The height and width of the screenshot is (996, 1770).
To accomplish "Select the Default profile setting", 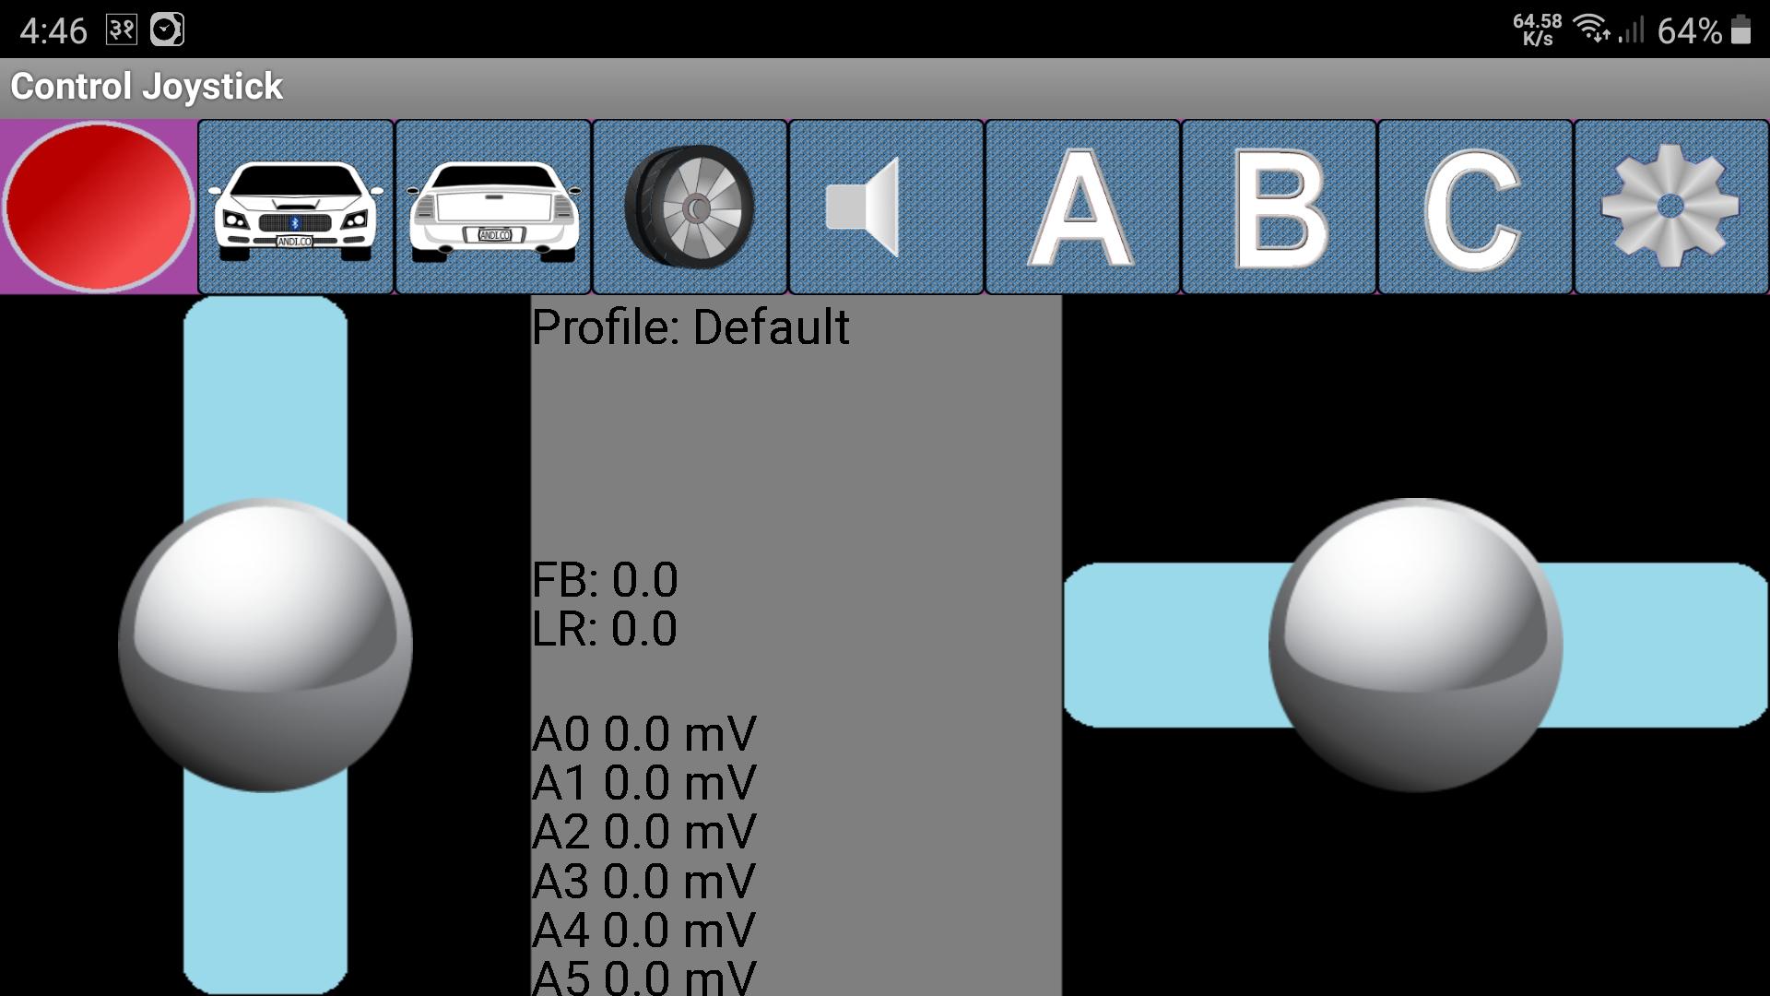I will pos(688,326).
